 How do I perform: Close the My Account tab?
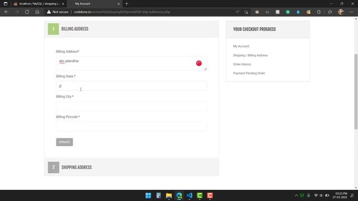(x=119, y=4)
